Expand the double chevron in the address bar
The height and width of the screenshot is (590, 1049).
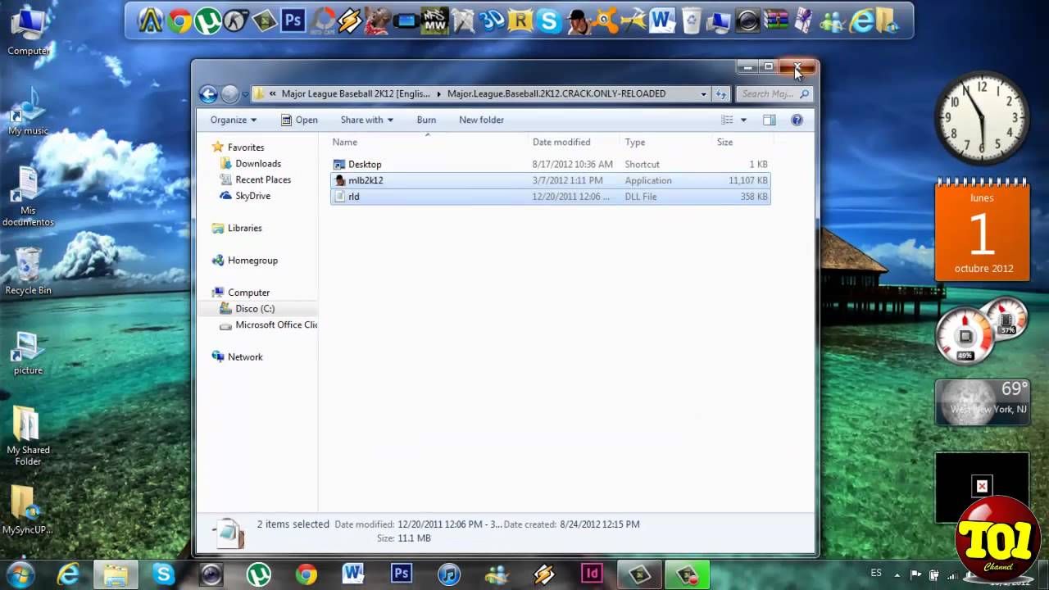click(272, 94)
